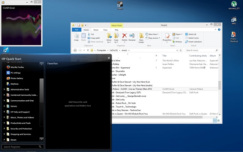Sort by the Title column header
The height and width of the screenshot is (152, 243).
tap(164, 56)
